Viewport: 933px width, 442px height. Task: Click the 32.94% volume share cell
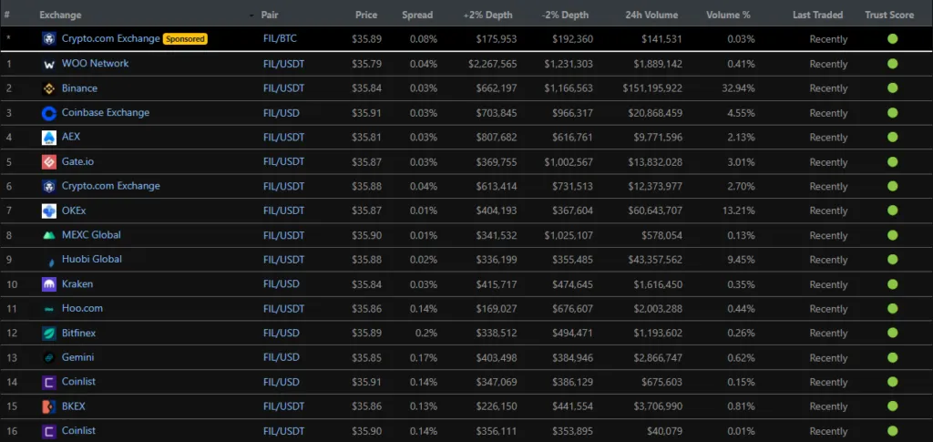pyautogui.click(x=736, y=88)
